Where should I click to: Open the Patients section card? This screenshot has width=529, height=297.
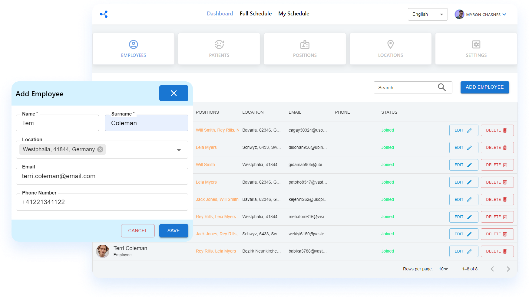(x=219, y=49)
